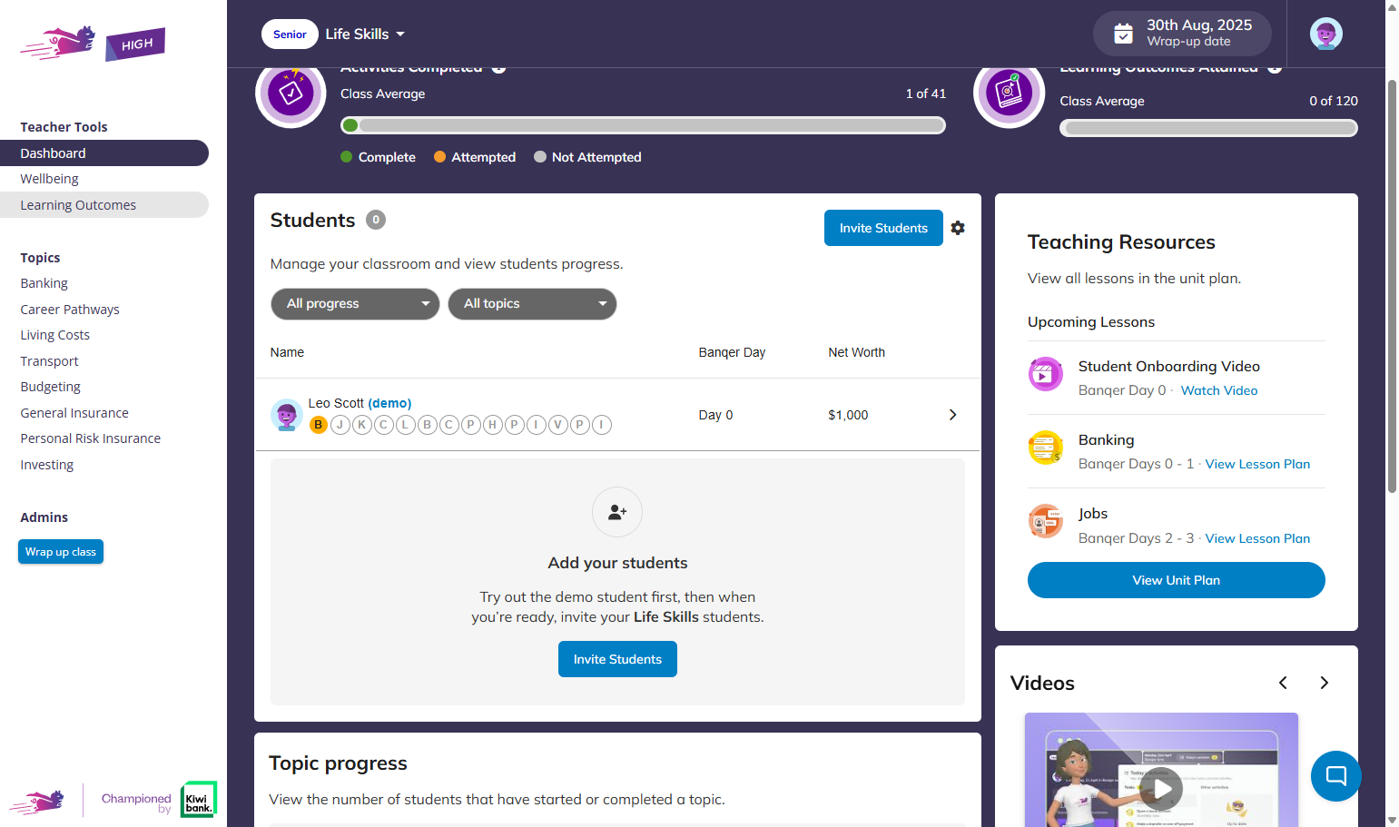Select the orange B topic badge
1399x827 pixels.
tap(319, 424)
